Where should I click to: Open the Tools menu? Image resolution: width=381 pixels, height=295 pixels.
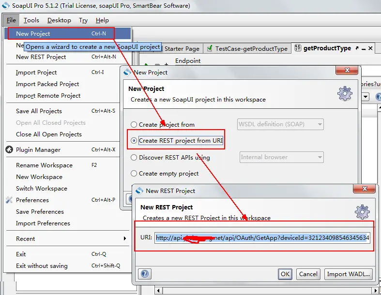(31, 20)
